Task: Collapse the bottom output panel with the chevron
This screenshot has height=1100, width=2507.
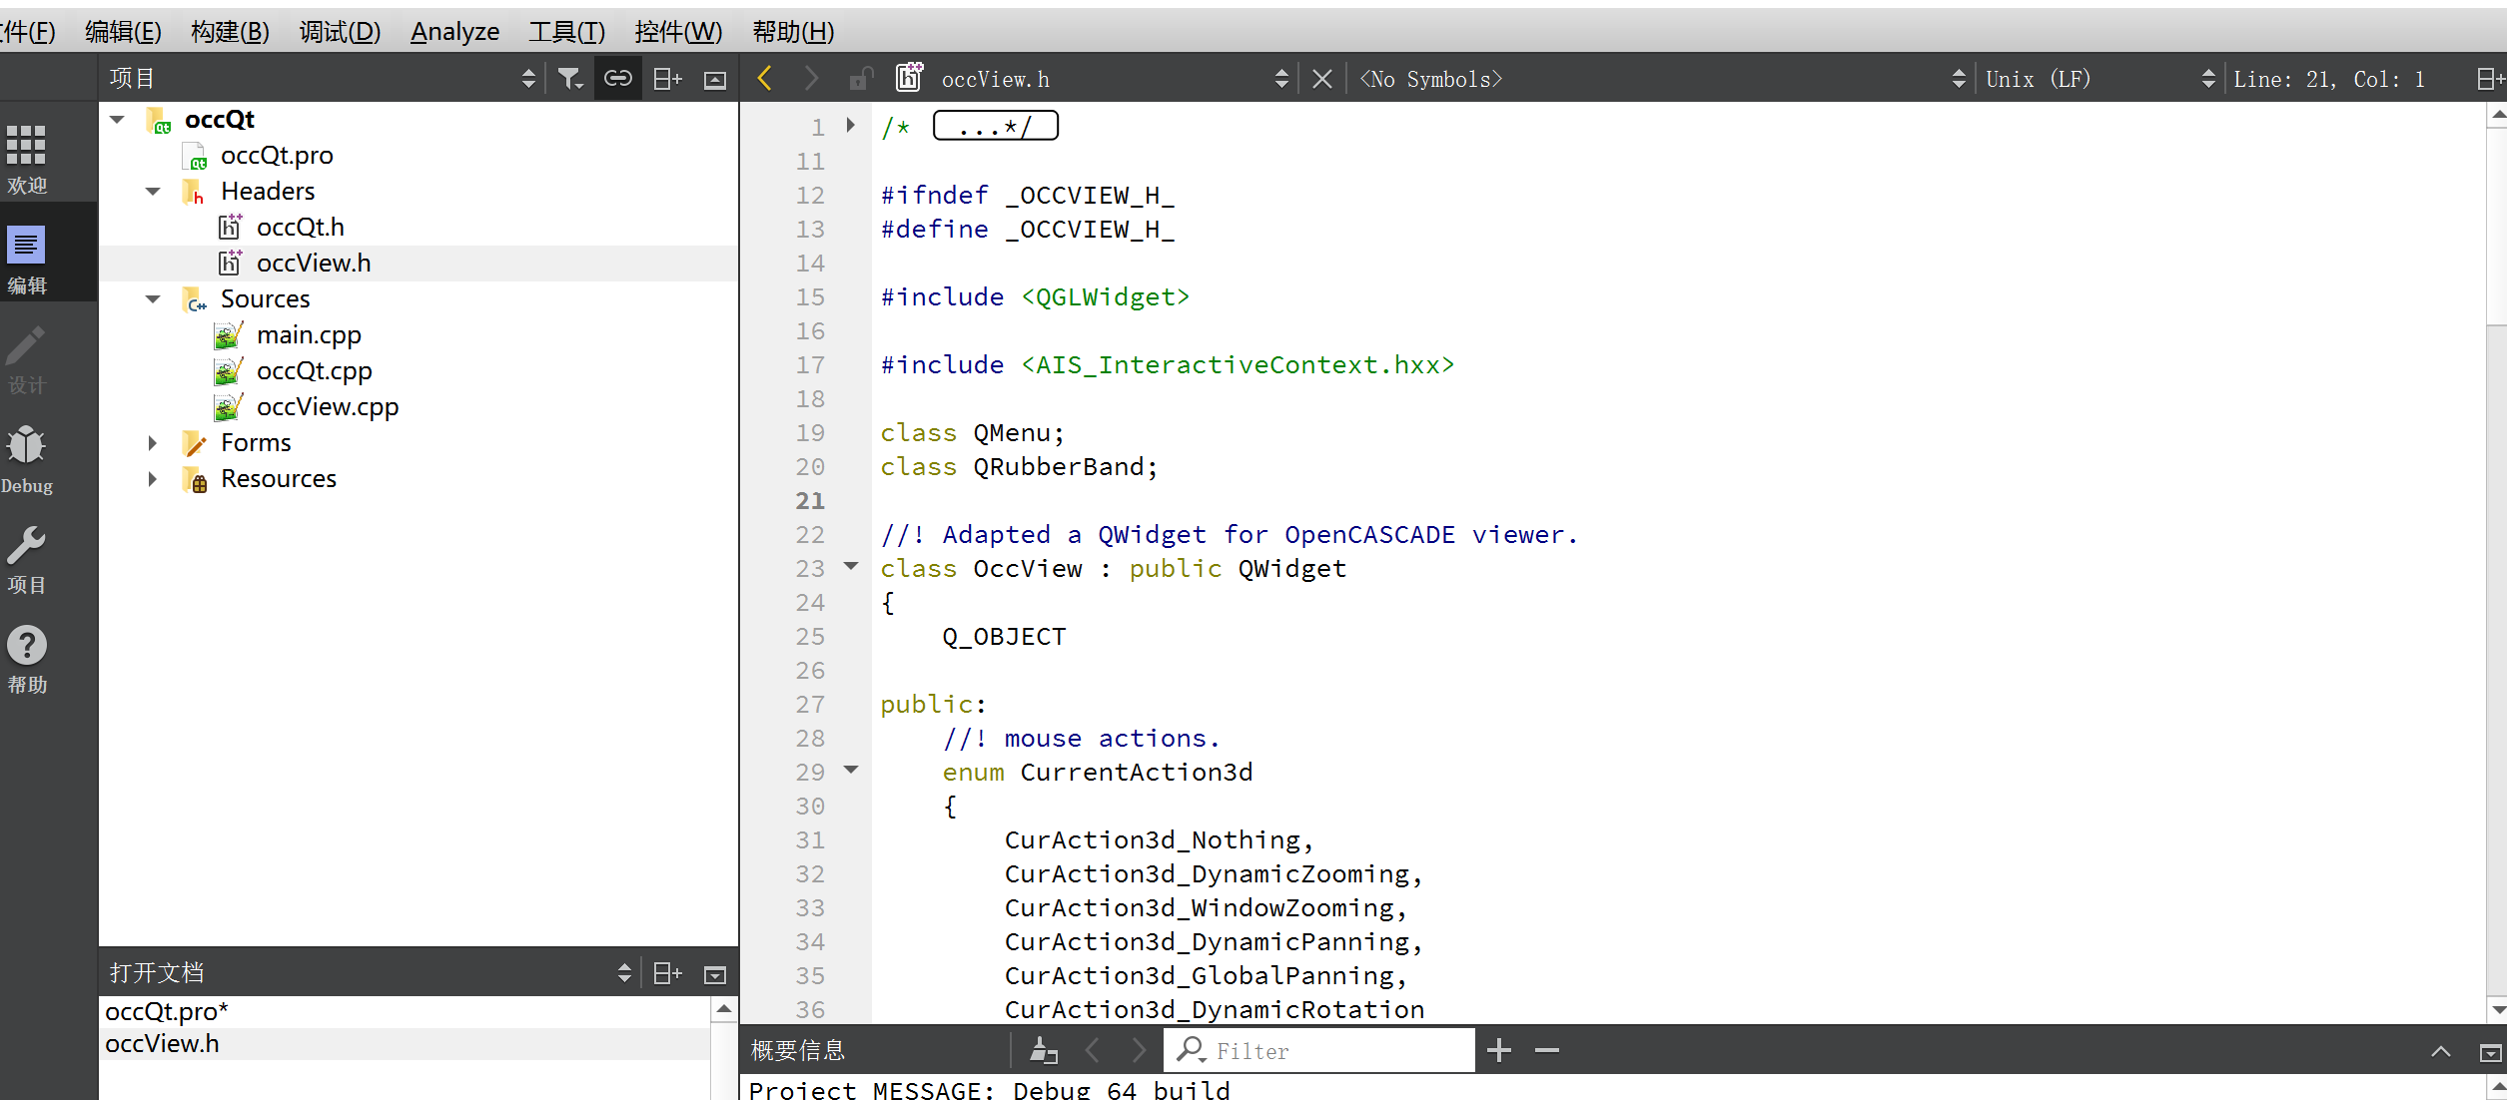Action: pyautogui.click(x=2440, y=1050)
